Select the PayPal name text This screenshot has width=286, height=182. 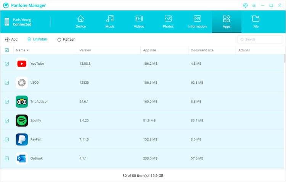point(35,139)
